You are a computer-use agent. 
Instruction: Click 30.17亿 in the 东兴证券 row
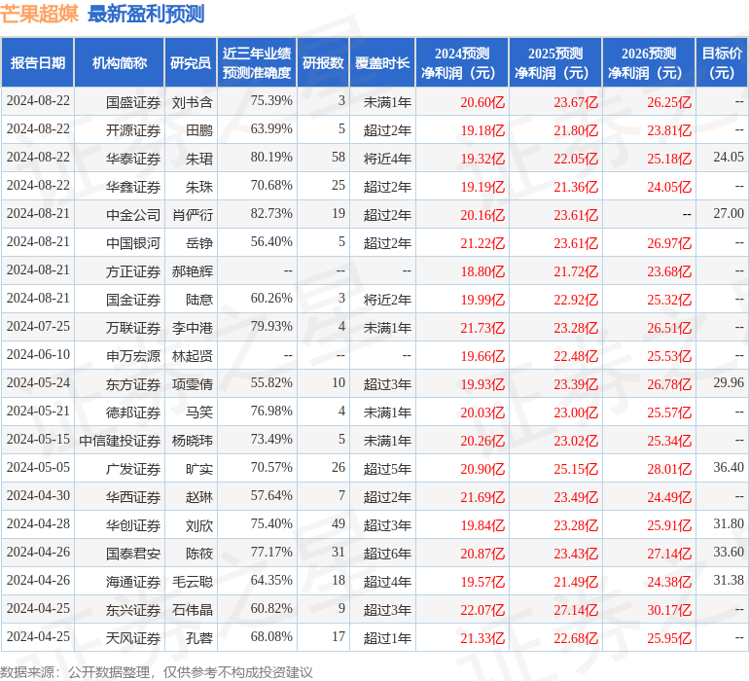(669, 610)
